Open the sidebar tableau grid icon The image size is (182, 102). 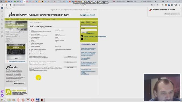click(2, 11)
